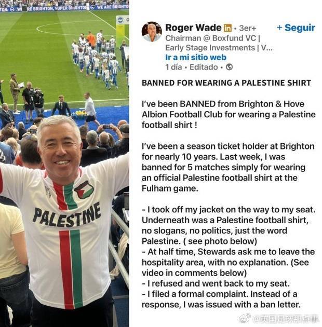Click the gold LinkedIn premium badge

[227, 28]
